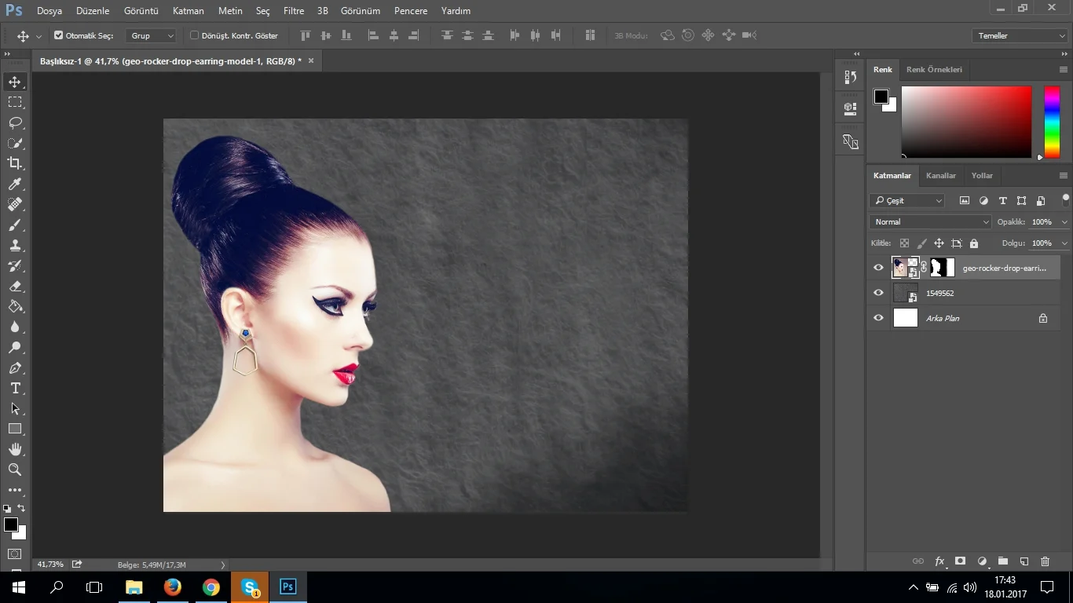Pick a color in the Renk color field
This screenshot has width=1073, height=603.
[966, 122]
